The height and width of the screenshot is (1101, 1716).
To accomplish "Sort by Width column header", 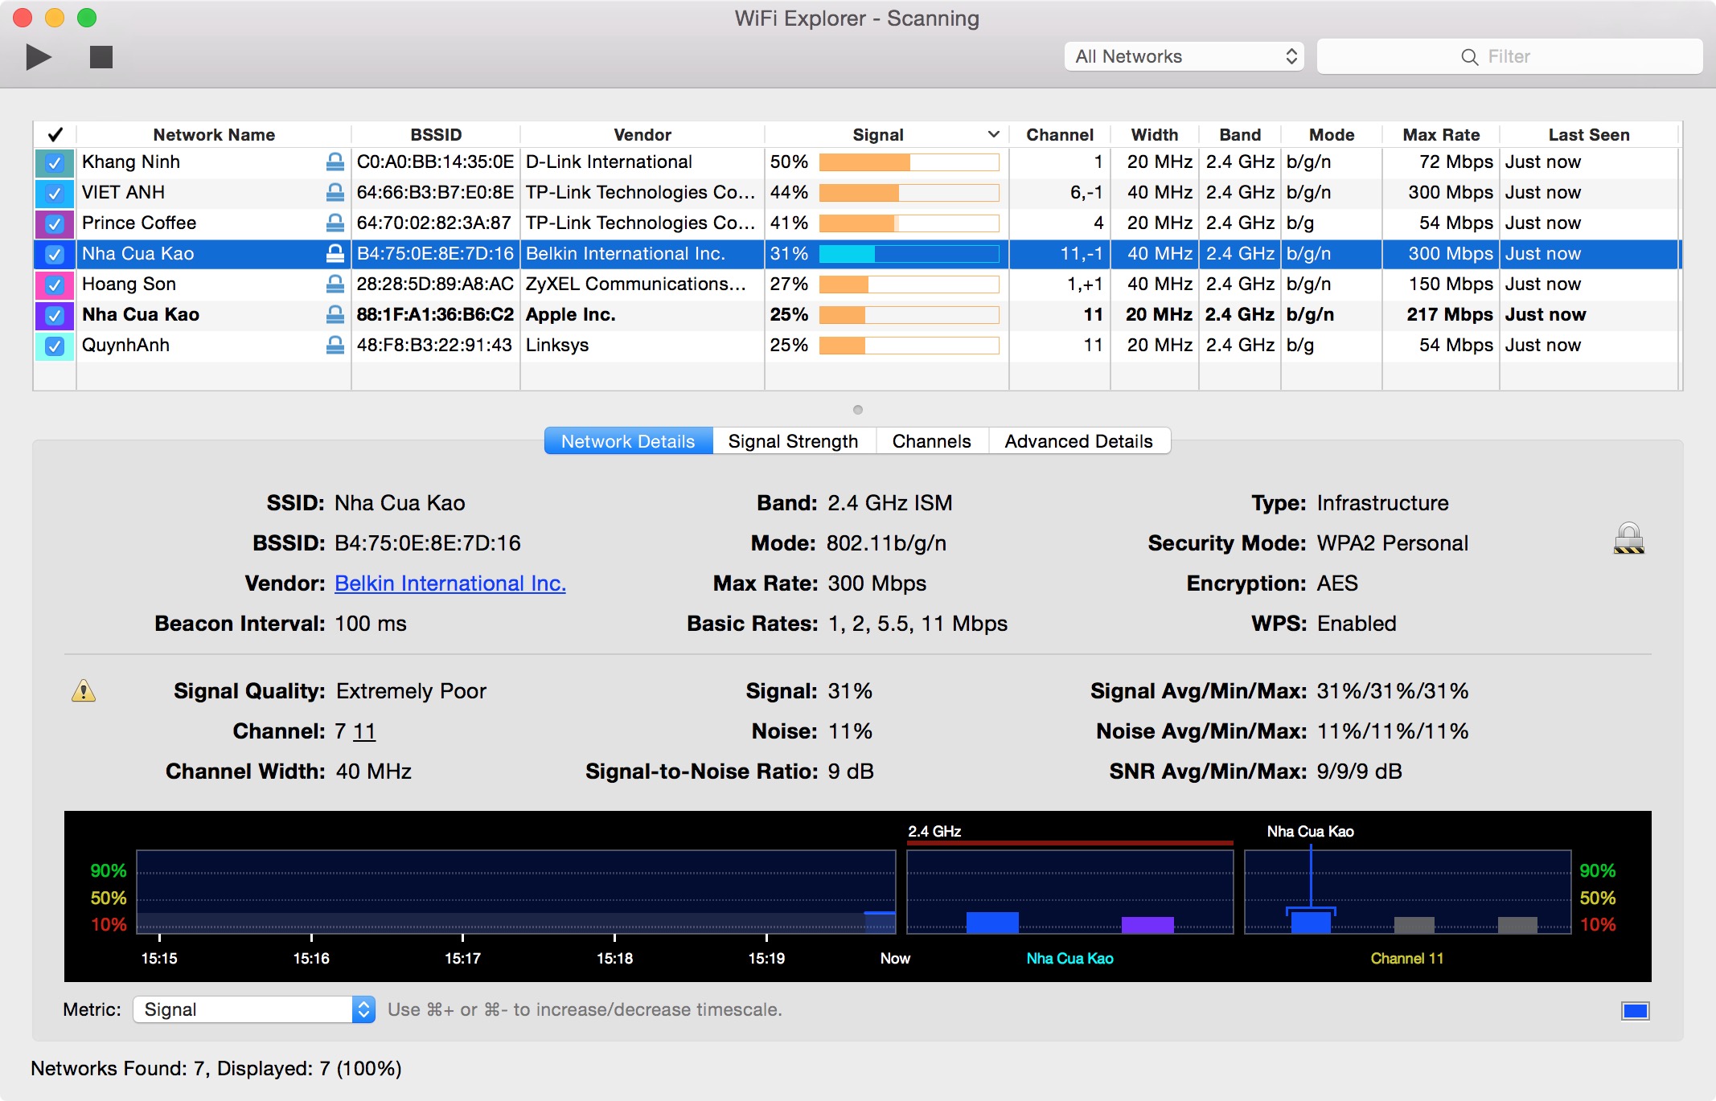I will pyautogui.click(x=1155, y=135).
